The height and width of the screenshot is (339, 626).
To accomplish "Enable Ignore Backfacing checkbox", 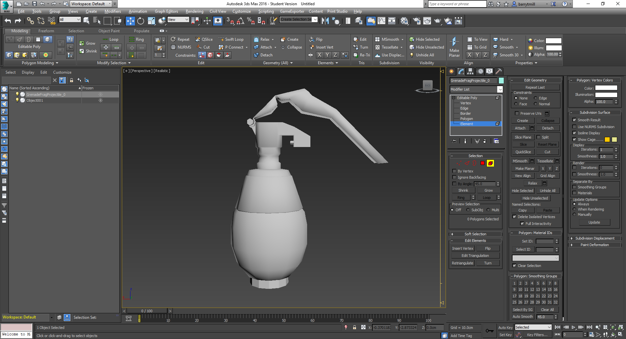I will [455, 177].
